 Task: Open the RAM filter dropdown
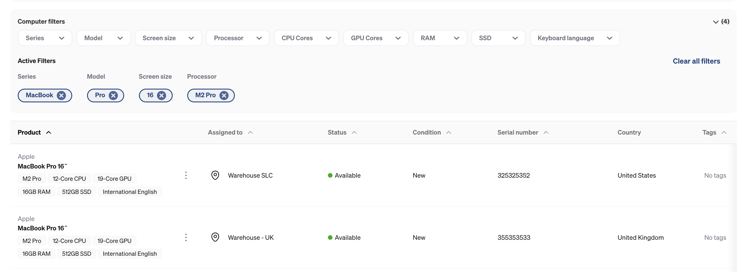click(440, 38)
